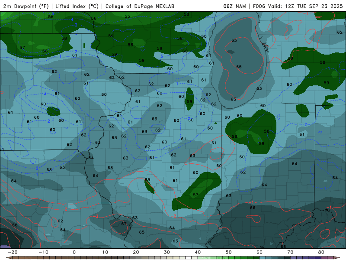Click the "F006" forecast hour text
This screenshot has height=260, width=346.
point(259,6)
